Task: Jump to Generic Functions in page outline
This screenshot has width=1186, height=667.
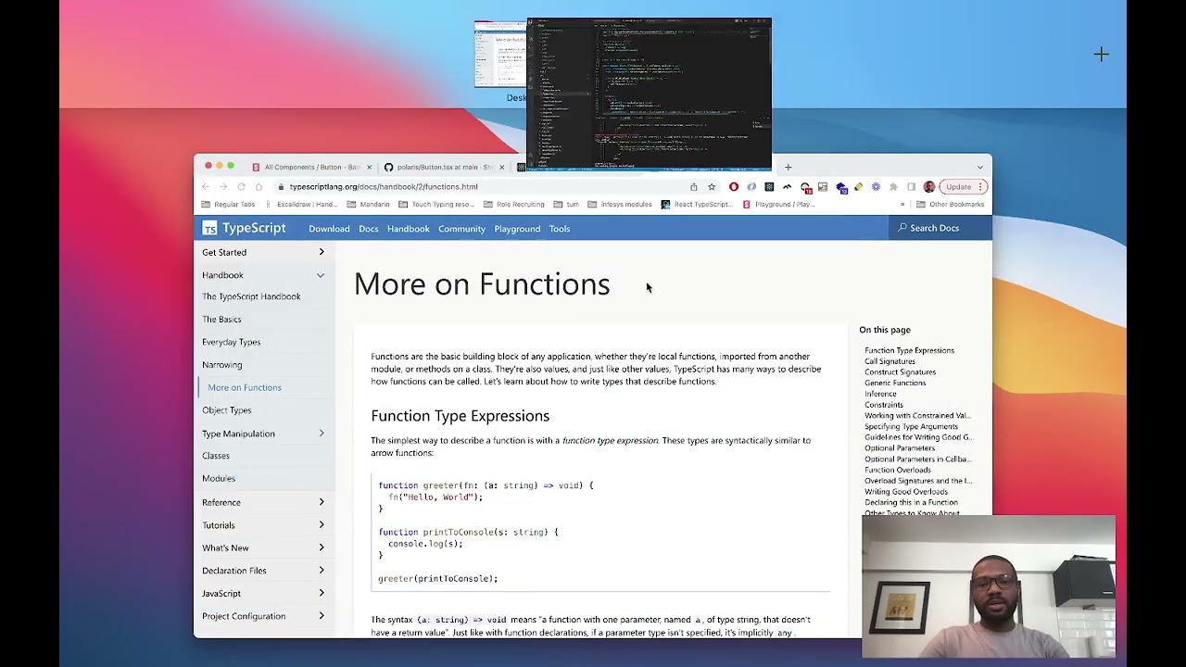Action: pyautogui.click(x=895, y=383)
